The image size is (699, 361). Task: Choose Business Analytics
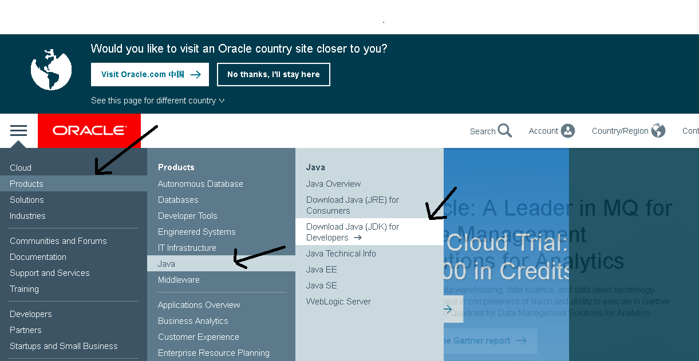pos(193,320)
